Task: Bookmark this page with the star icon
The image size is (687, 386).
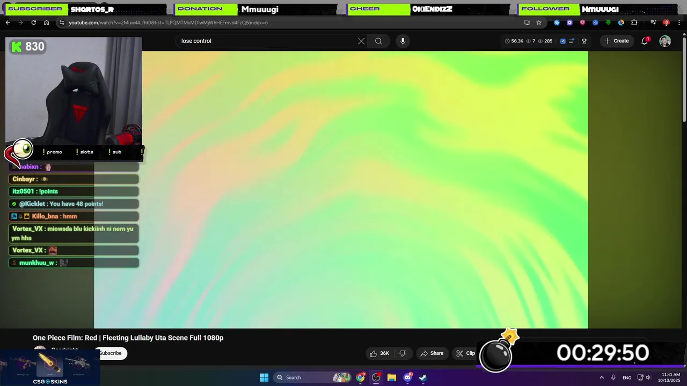Action: point(539,23)
